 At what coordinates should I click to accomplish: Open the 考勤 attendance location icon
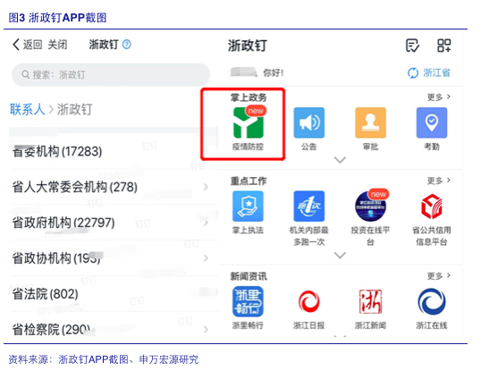(432, 122)
